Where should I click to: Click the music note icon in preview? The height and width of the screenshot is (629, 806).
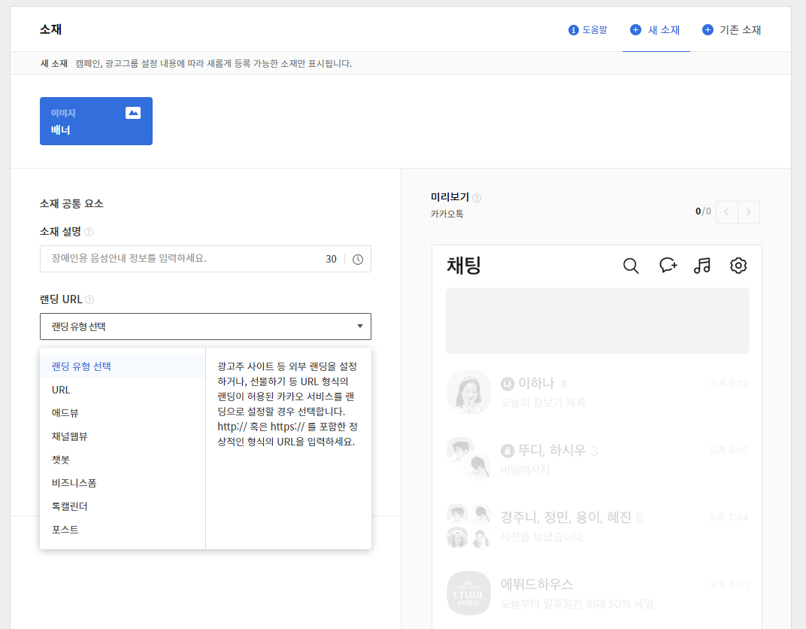[702, 266]
